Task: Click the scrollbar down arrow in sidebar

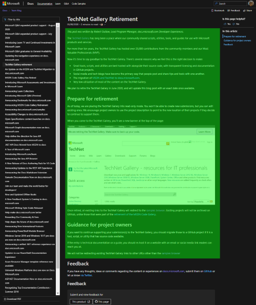Action: coord(58,293)
